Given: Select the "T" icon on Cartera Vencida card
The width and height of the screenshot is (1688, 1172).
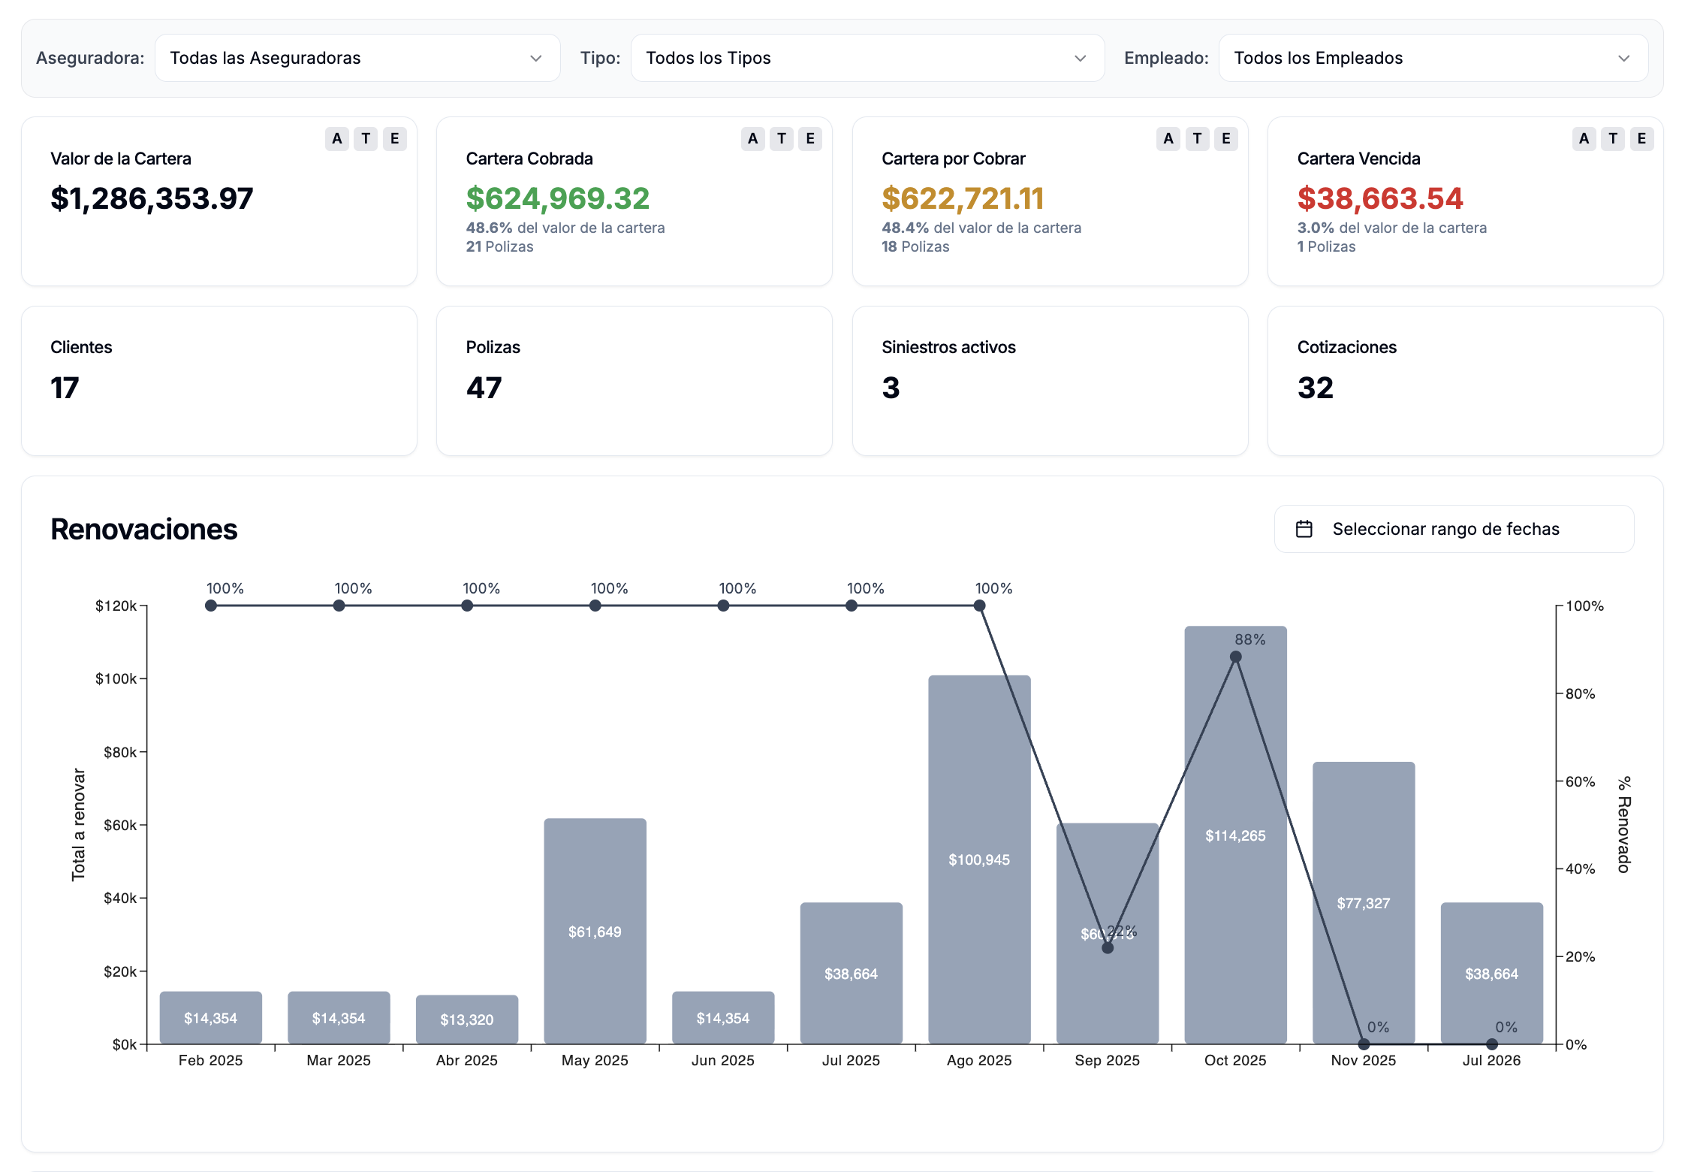Looking at the screenshot, I should [1613, 138].
